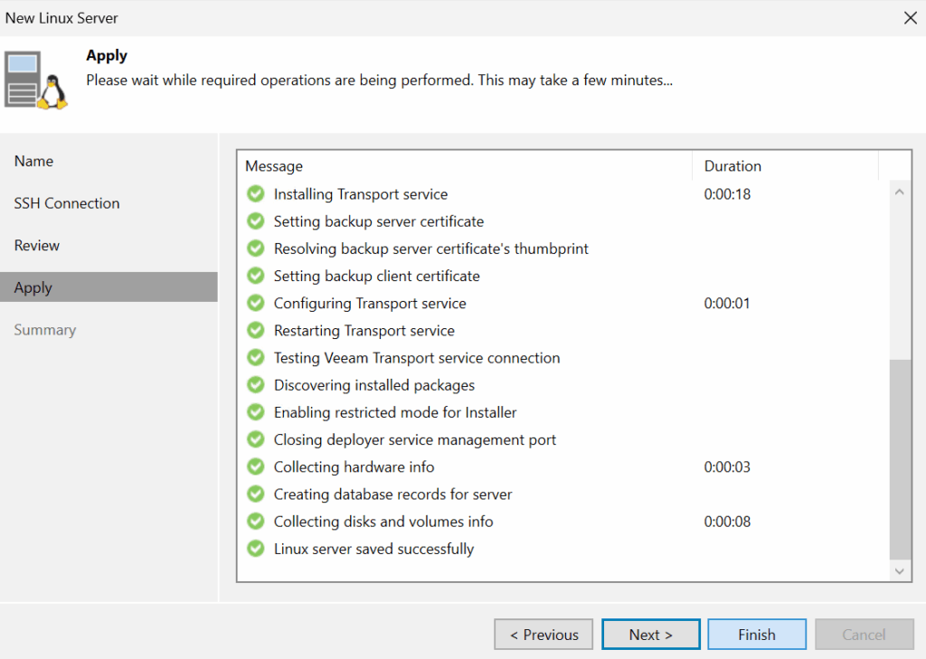Viewport: 926px width, 659px height.
Task: Click the Next button
Action: [x=651, y=635]
